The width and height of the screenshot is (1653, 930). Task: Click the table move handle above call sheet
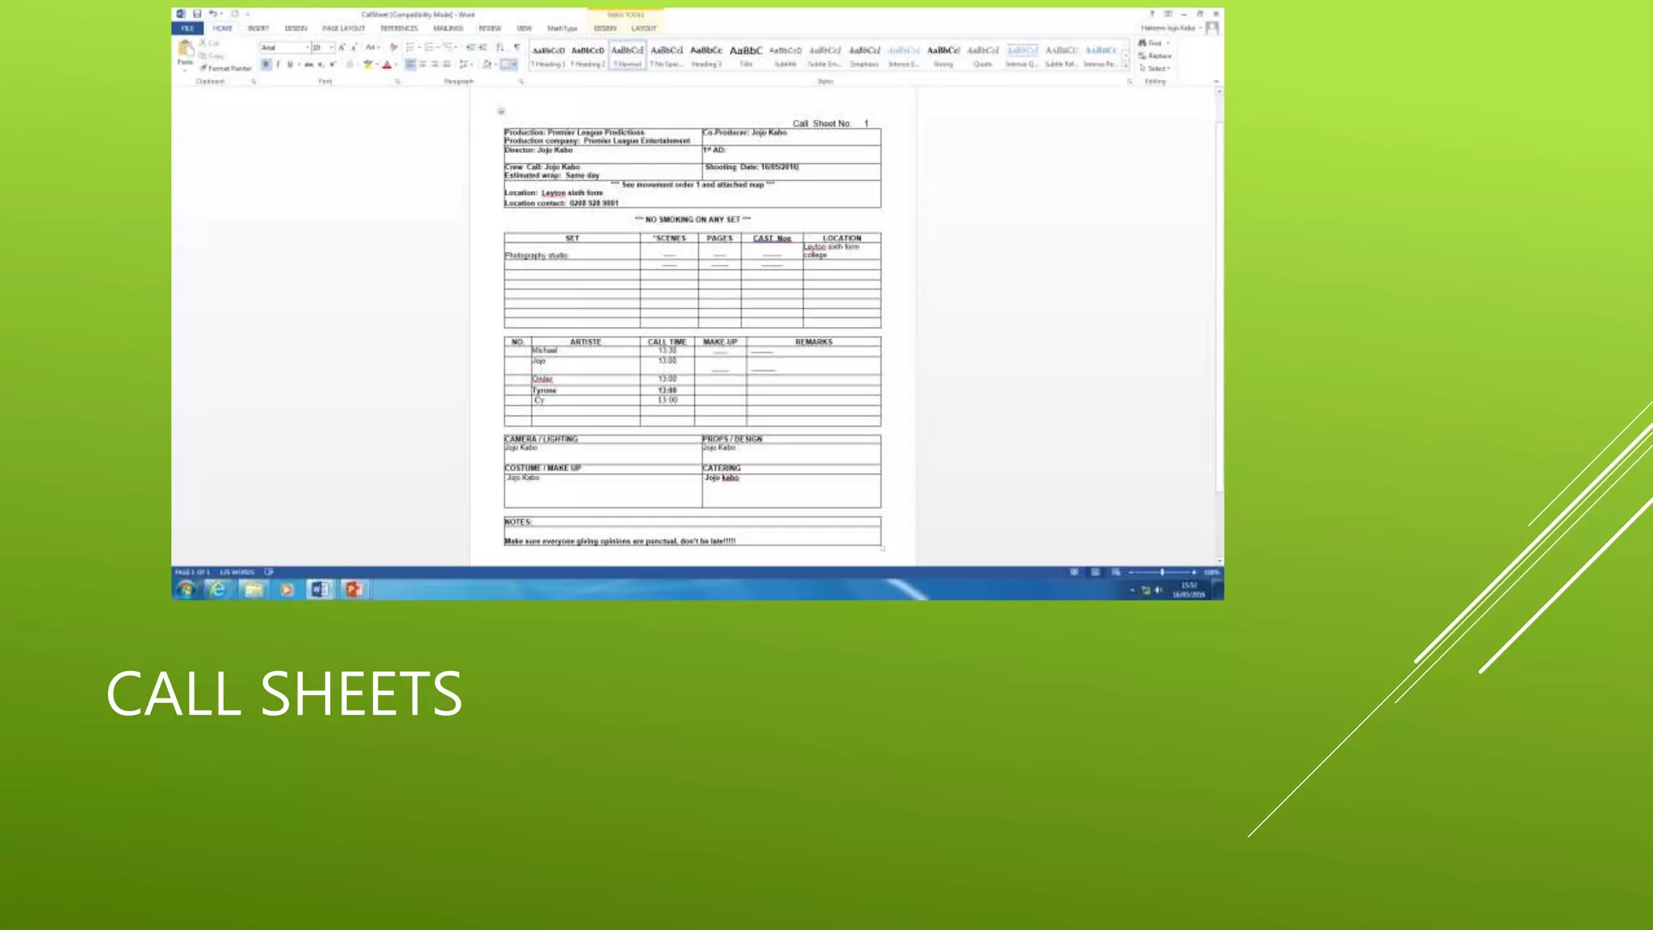tap(501, 111)
